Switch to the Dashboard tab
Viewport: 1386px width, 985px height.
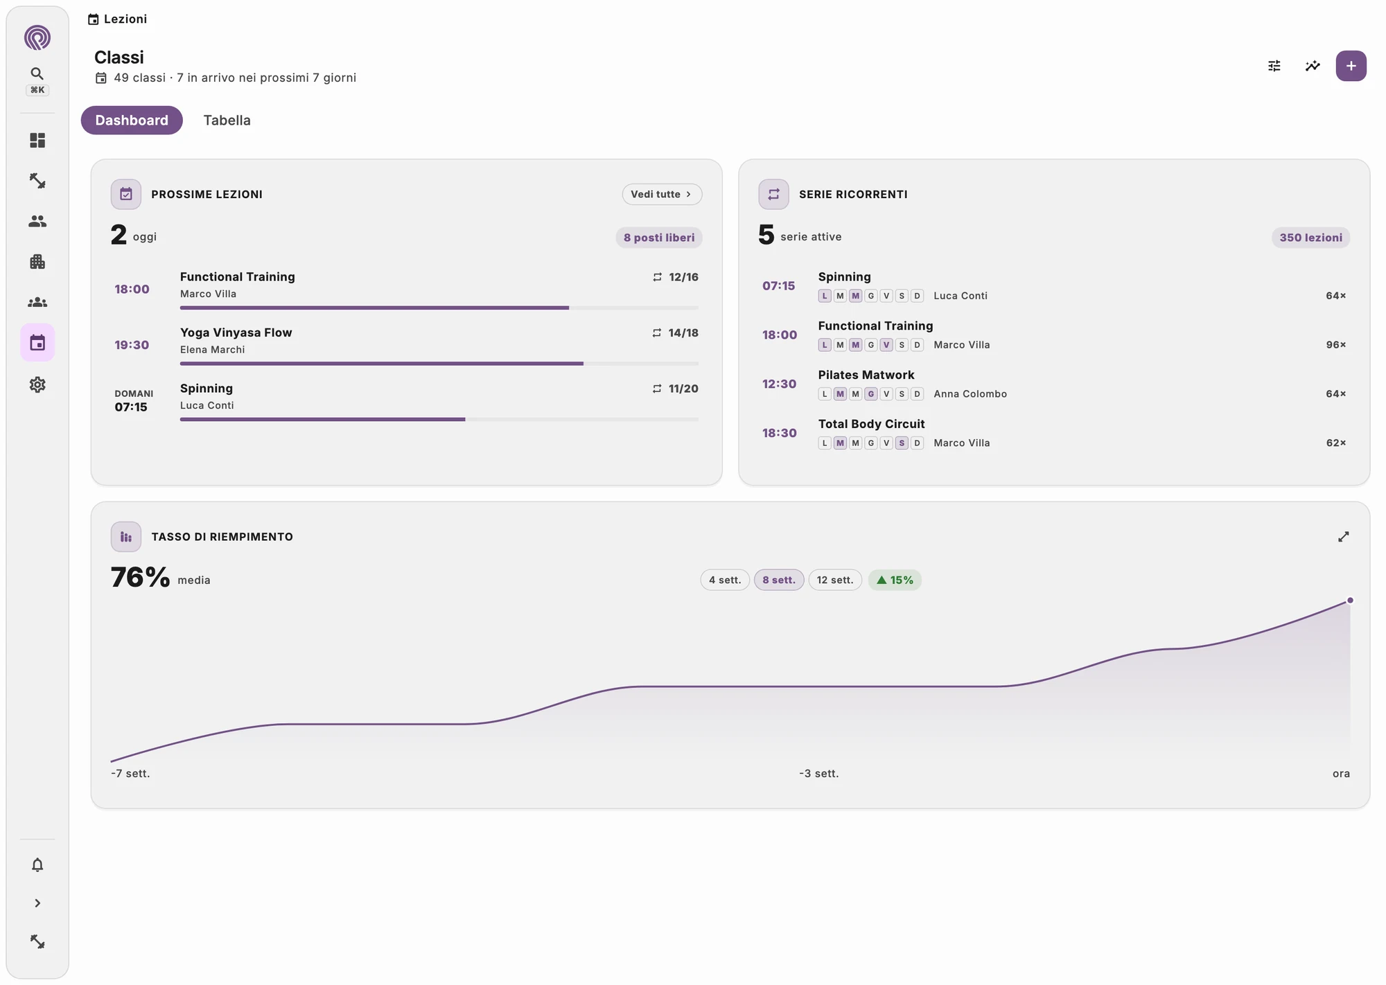(x=132, y=121)
